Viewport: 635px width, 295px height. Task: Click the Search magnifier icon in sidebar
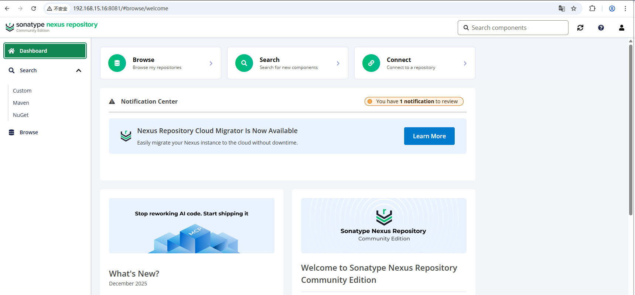[x=11, y=70]
